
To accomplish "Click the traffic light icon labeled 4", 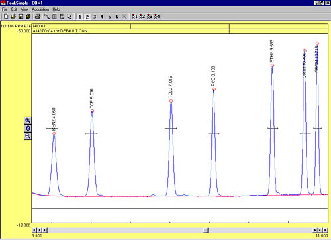I will (x=157, y=17).
